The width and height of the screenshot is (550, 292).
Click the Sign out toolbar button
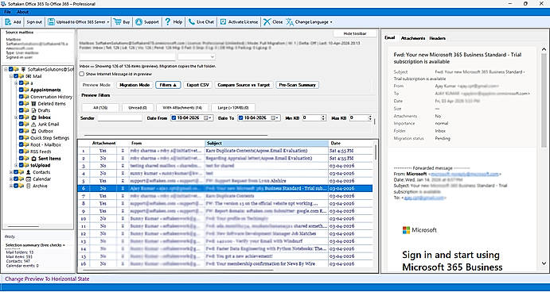click(34, 22)
